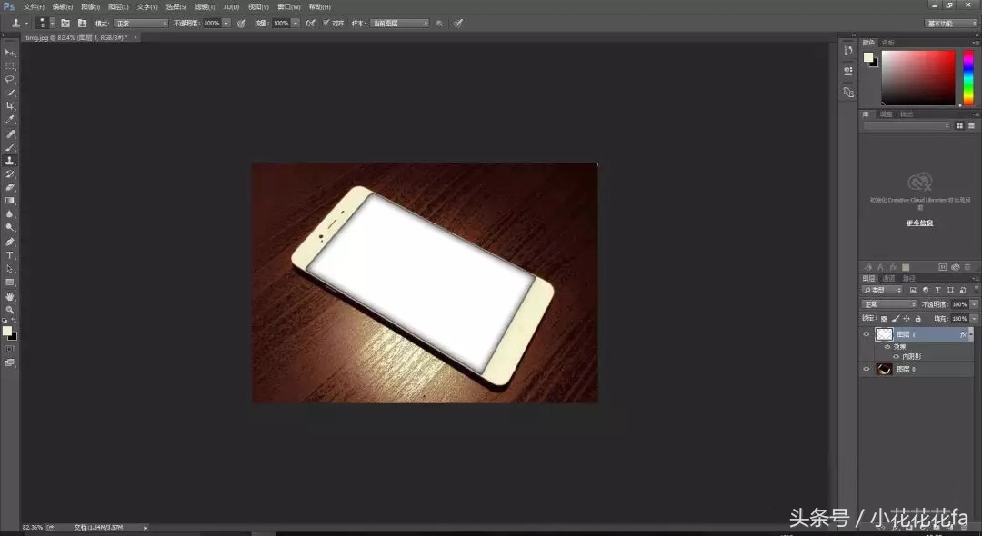Hide the 图层 0 layer
Screen dimensions: 982x536
click(x=867, y=369)
